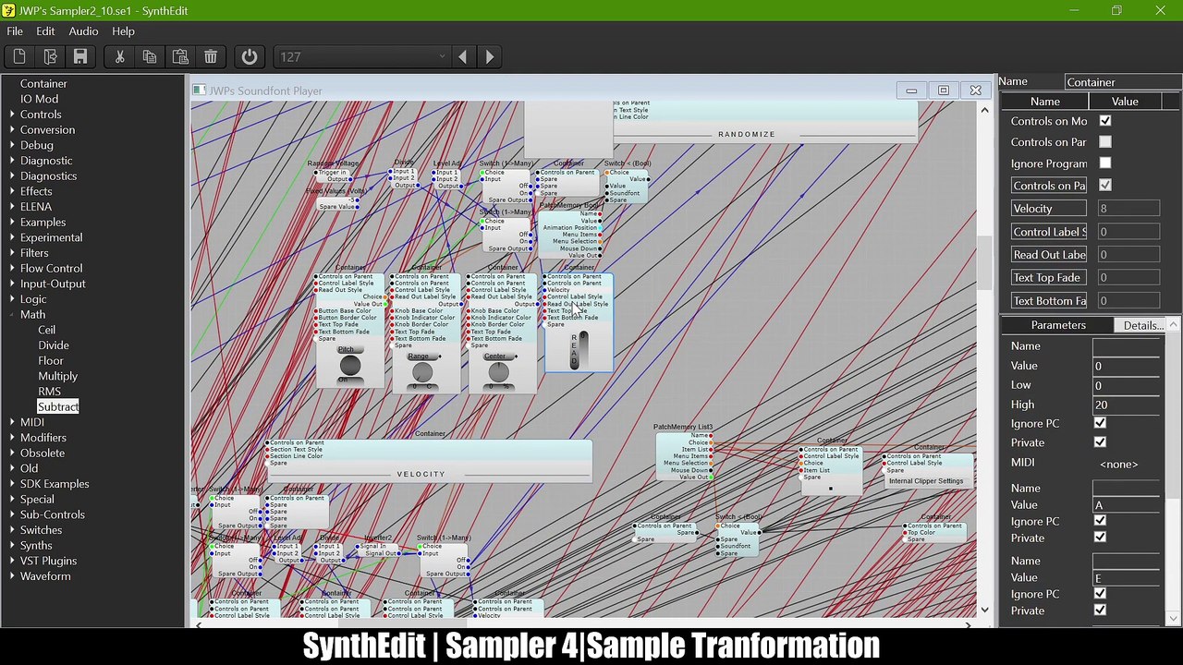Enable the Ignore Program checkbox
The image size is (1183, 665).
(x=1105, y=163)
